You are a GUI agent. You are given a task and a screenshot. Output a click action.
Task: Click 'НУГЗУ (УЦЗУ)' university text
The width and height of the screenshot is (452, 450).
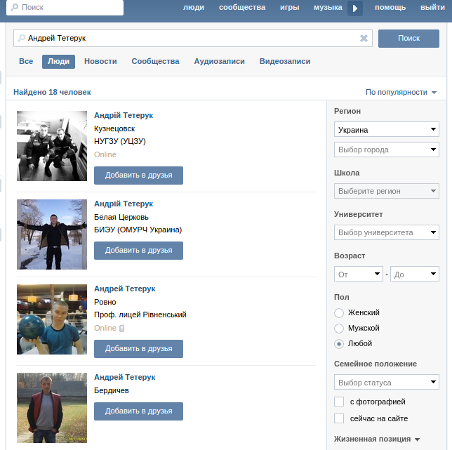[x=120, y=141]
